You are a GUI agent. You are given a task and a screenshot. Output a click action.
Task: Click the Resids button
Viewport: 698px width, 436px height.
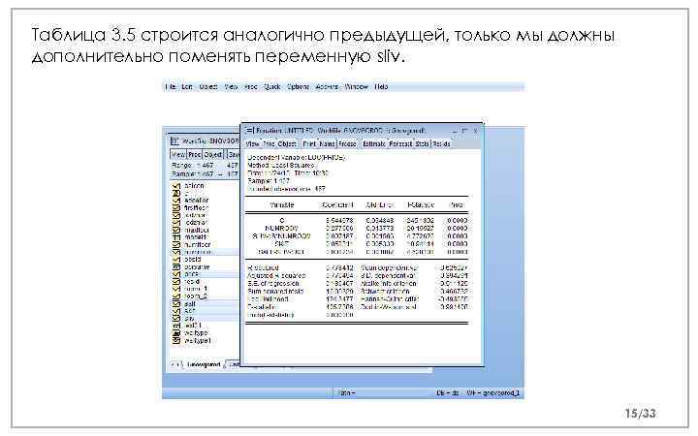[x=442, y=143]
